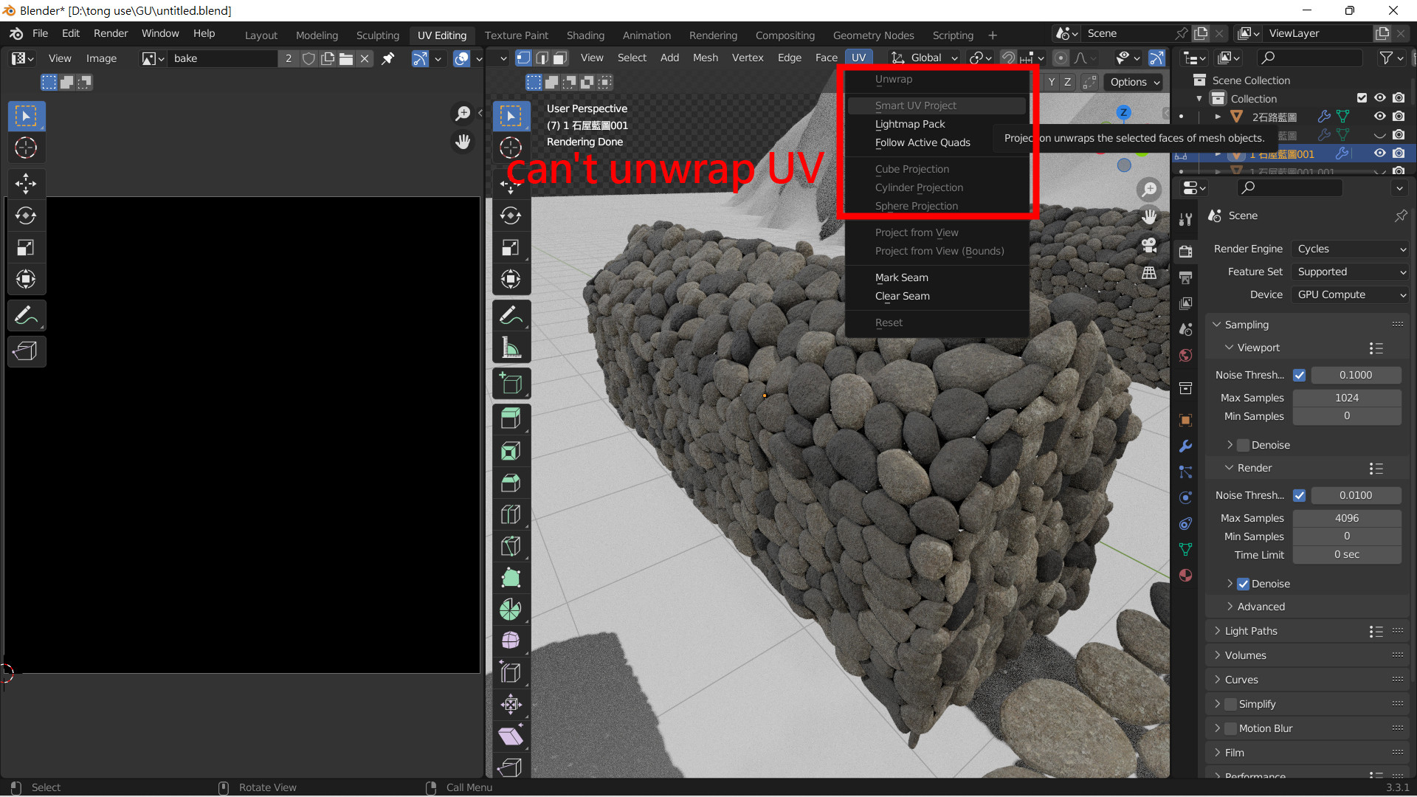Screen dimensions: 1417x797
Task: Open the Device GPU Compute dropdown
Action: 1350,294
